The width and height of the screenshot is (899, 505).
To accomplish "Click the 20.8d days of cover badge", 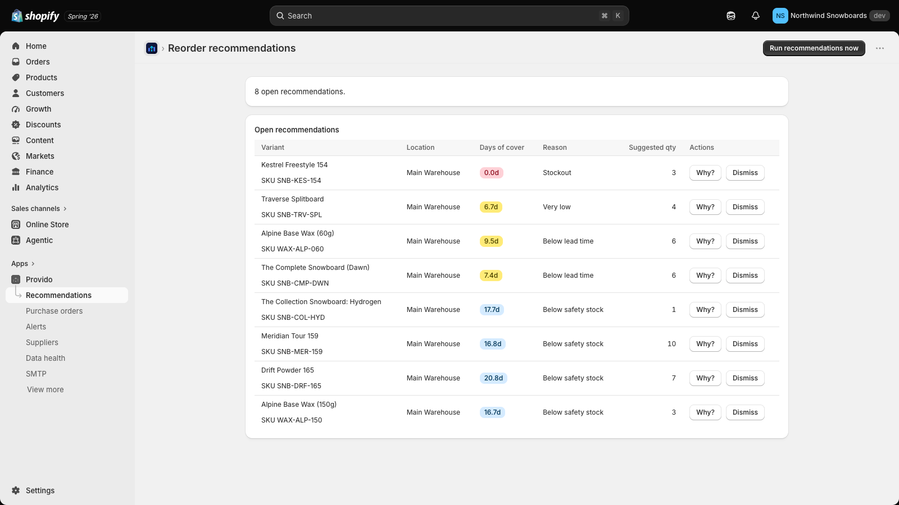I will tap(493, 378).
